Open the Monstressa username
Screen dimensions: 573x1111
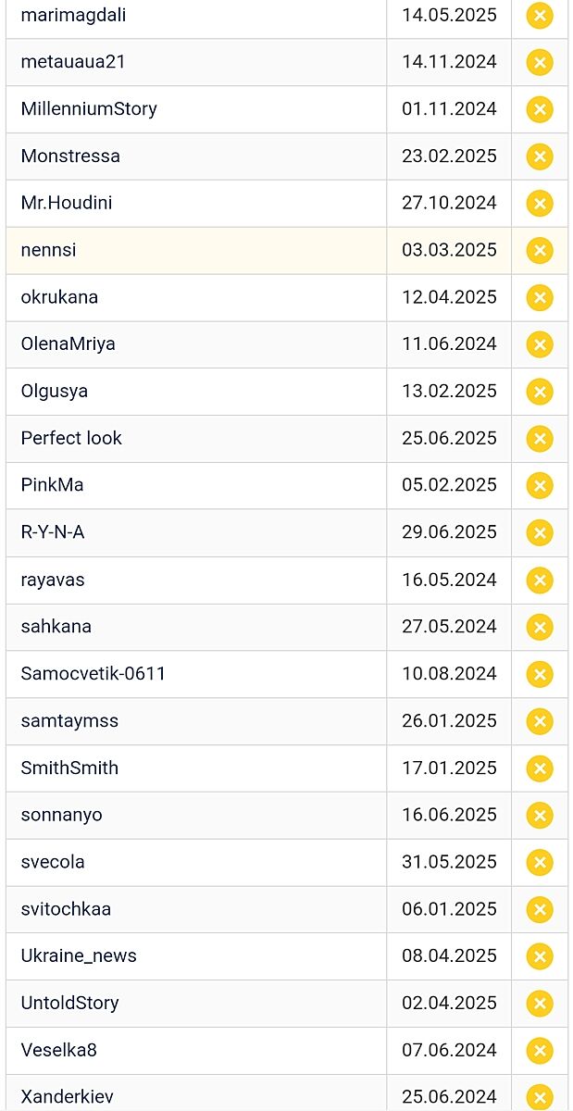pyautogui.click(x=70, y=156)
